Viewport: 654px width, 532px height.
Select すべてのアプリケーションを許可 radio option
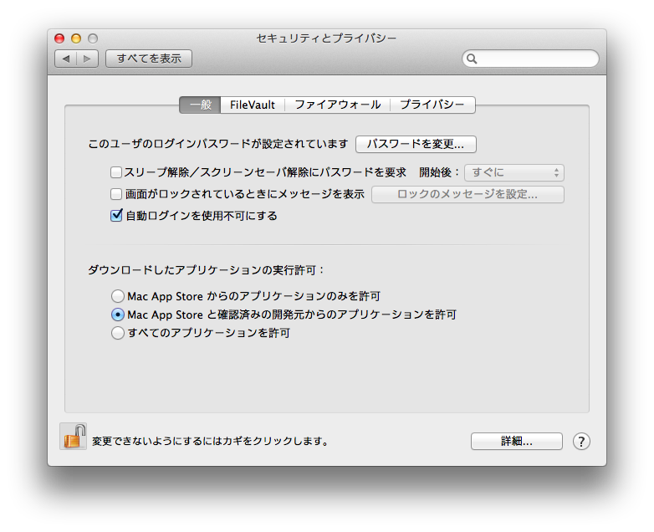[x=118, y=333]
